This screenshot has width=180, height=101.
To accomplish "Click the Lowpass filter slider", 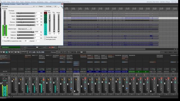I will coord(26,32).
